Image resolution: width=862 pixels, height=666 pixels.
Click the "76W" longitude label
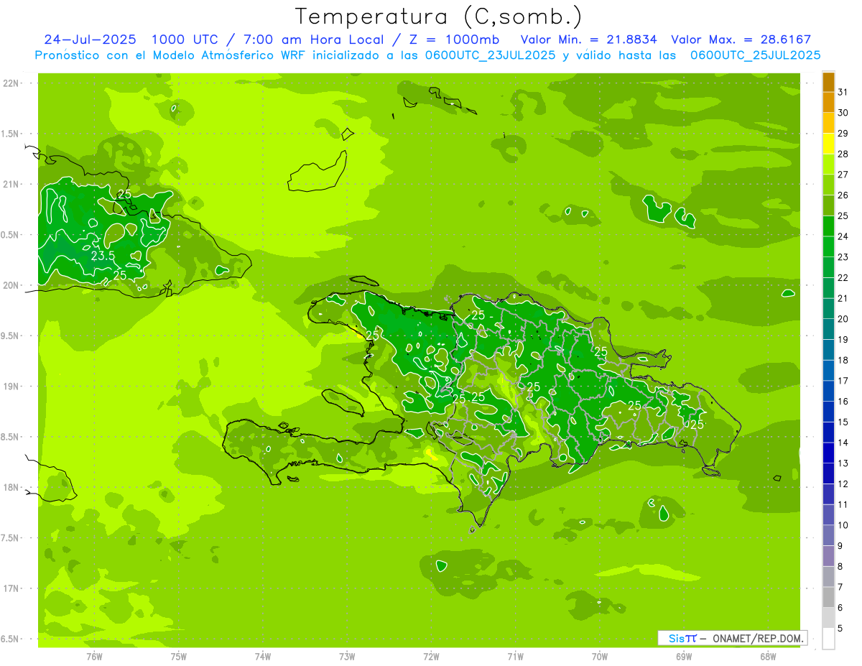[x=94, y=656]
